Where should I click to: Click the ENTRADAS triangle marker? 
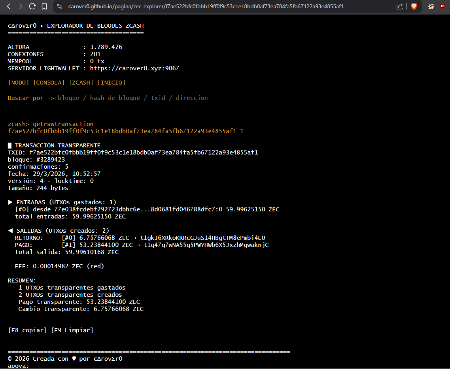(x=10, y=202)
